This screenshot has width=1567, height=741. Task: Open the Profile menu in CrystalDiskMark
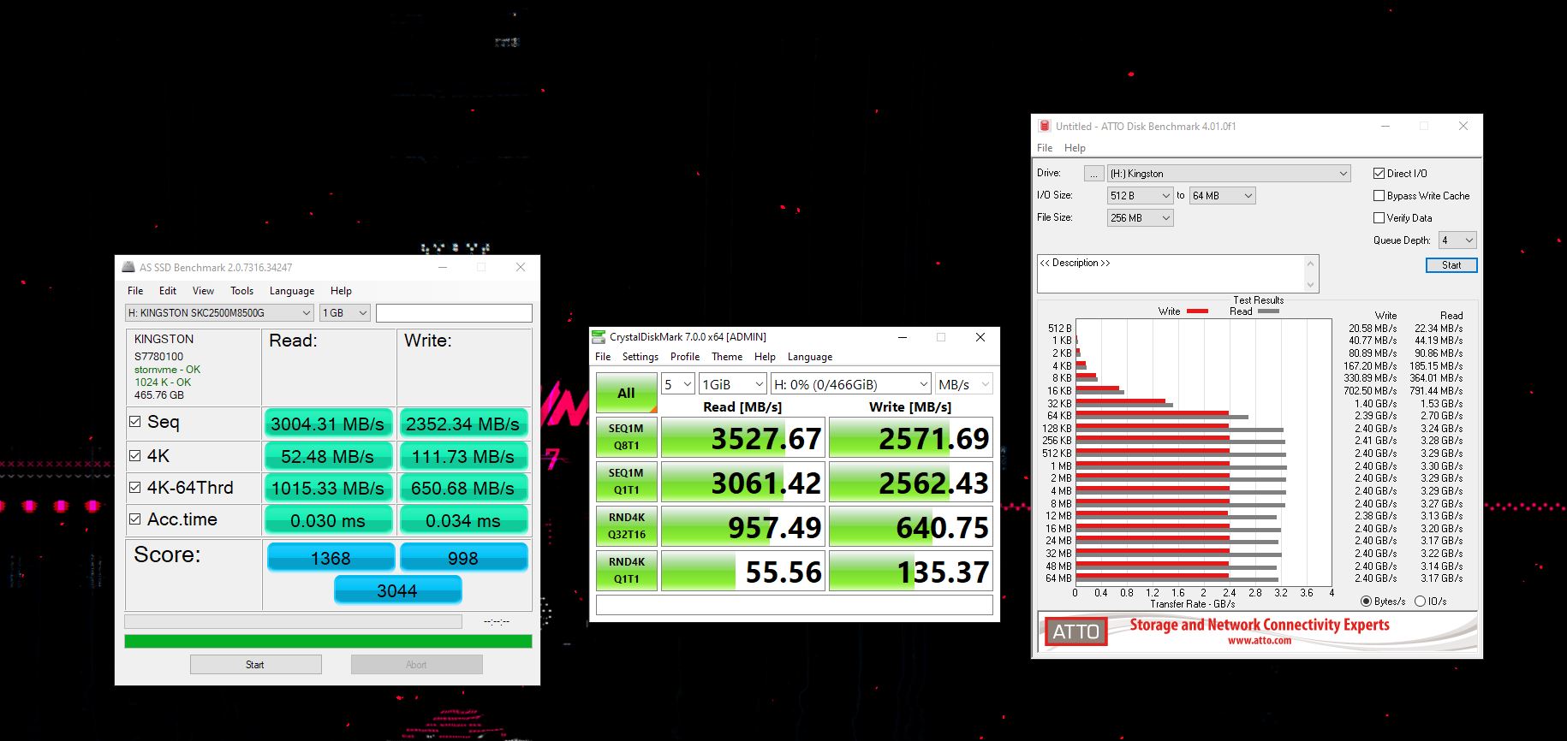(684, 357)
